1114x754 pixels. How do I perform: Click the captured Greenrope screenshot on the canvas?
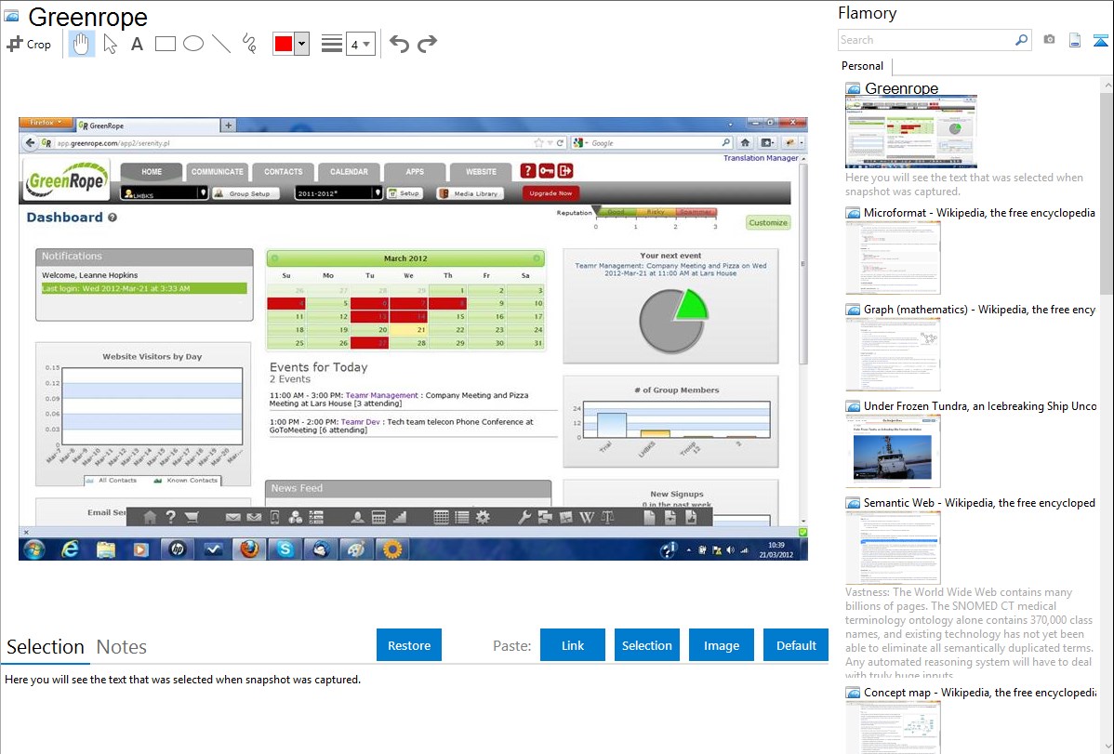(x=413, y=338)
